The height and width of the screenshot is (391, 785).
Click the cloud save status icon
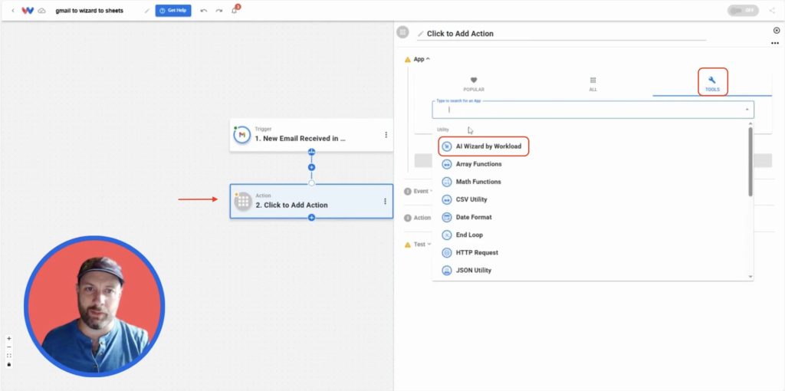42,11
